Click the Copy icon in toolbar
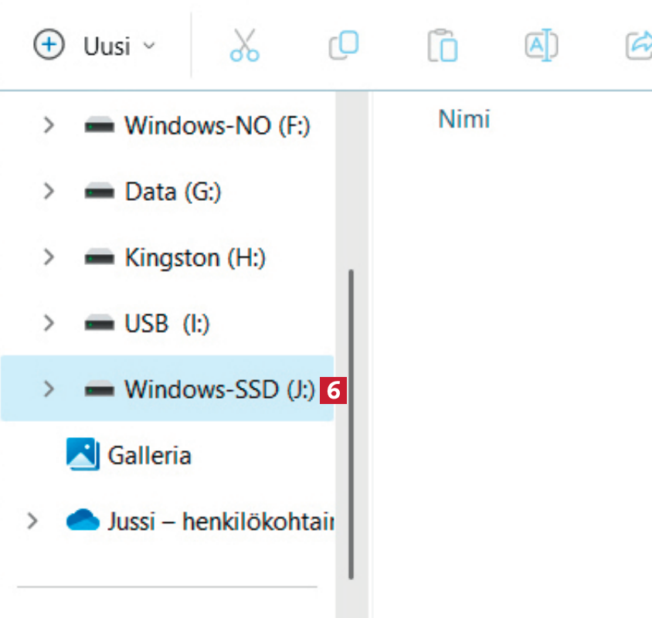 click(x=343, y=46)
